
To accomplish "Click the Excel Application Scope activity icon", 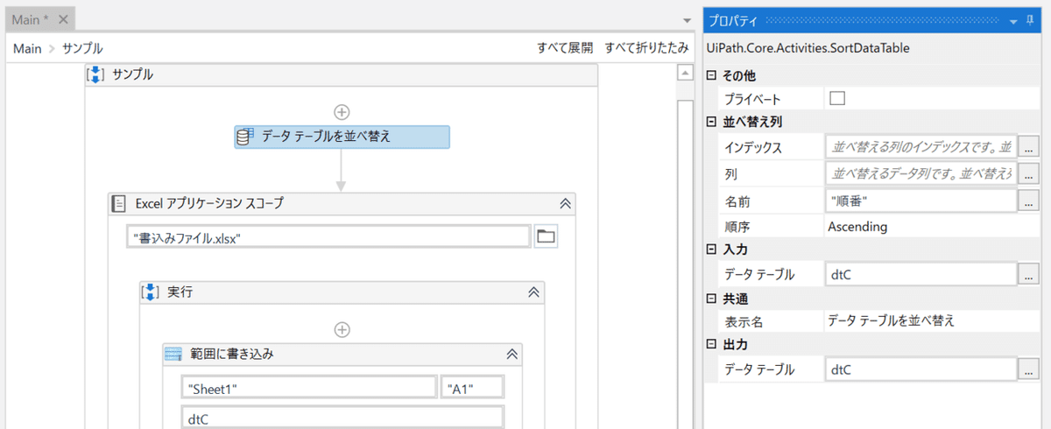I will [120, 203].
